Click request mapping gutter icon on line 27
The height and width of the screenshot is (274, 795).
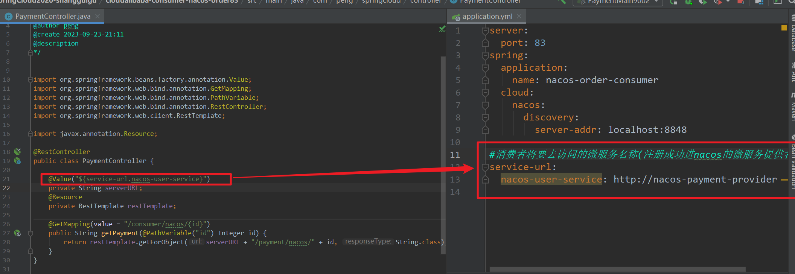(17, 233)
